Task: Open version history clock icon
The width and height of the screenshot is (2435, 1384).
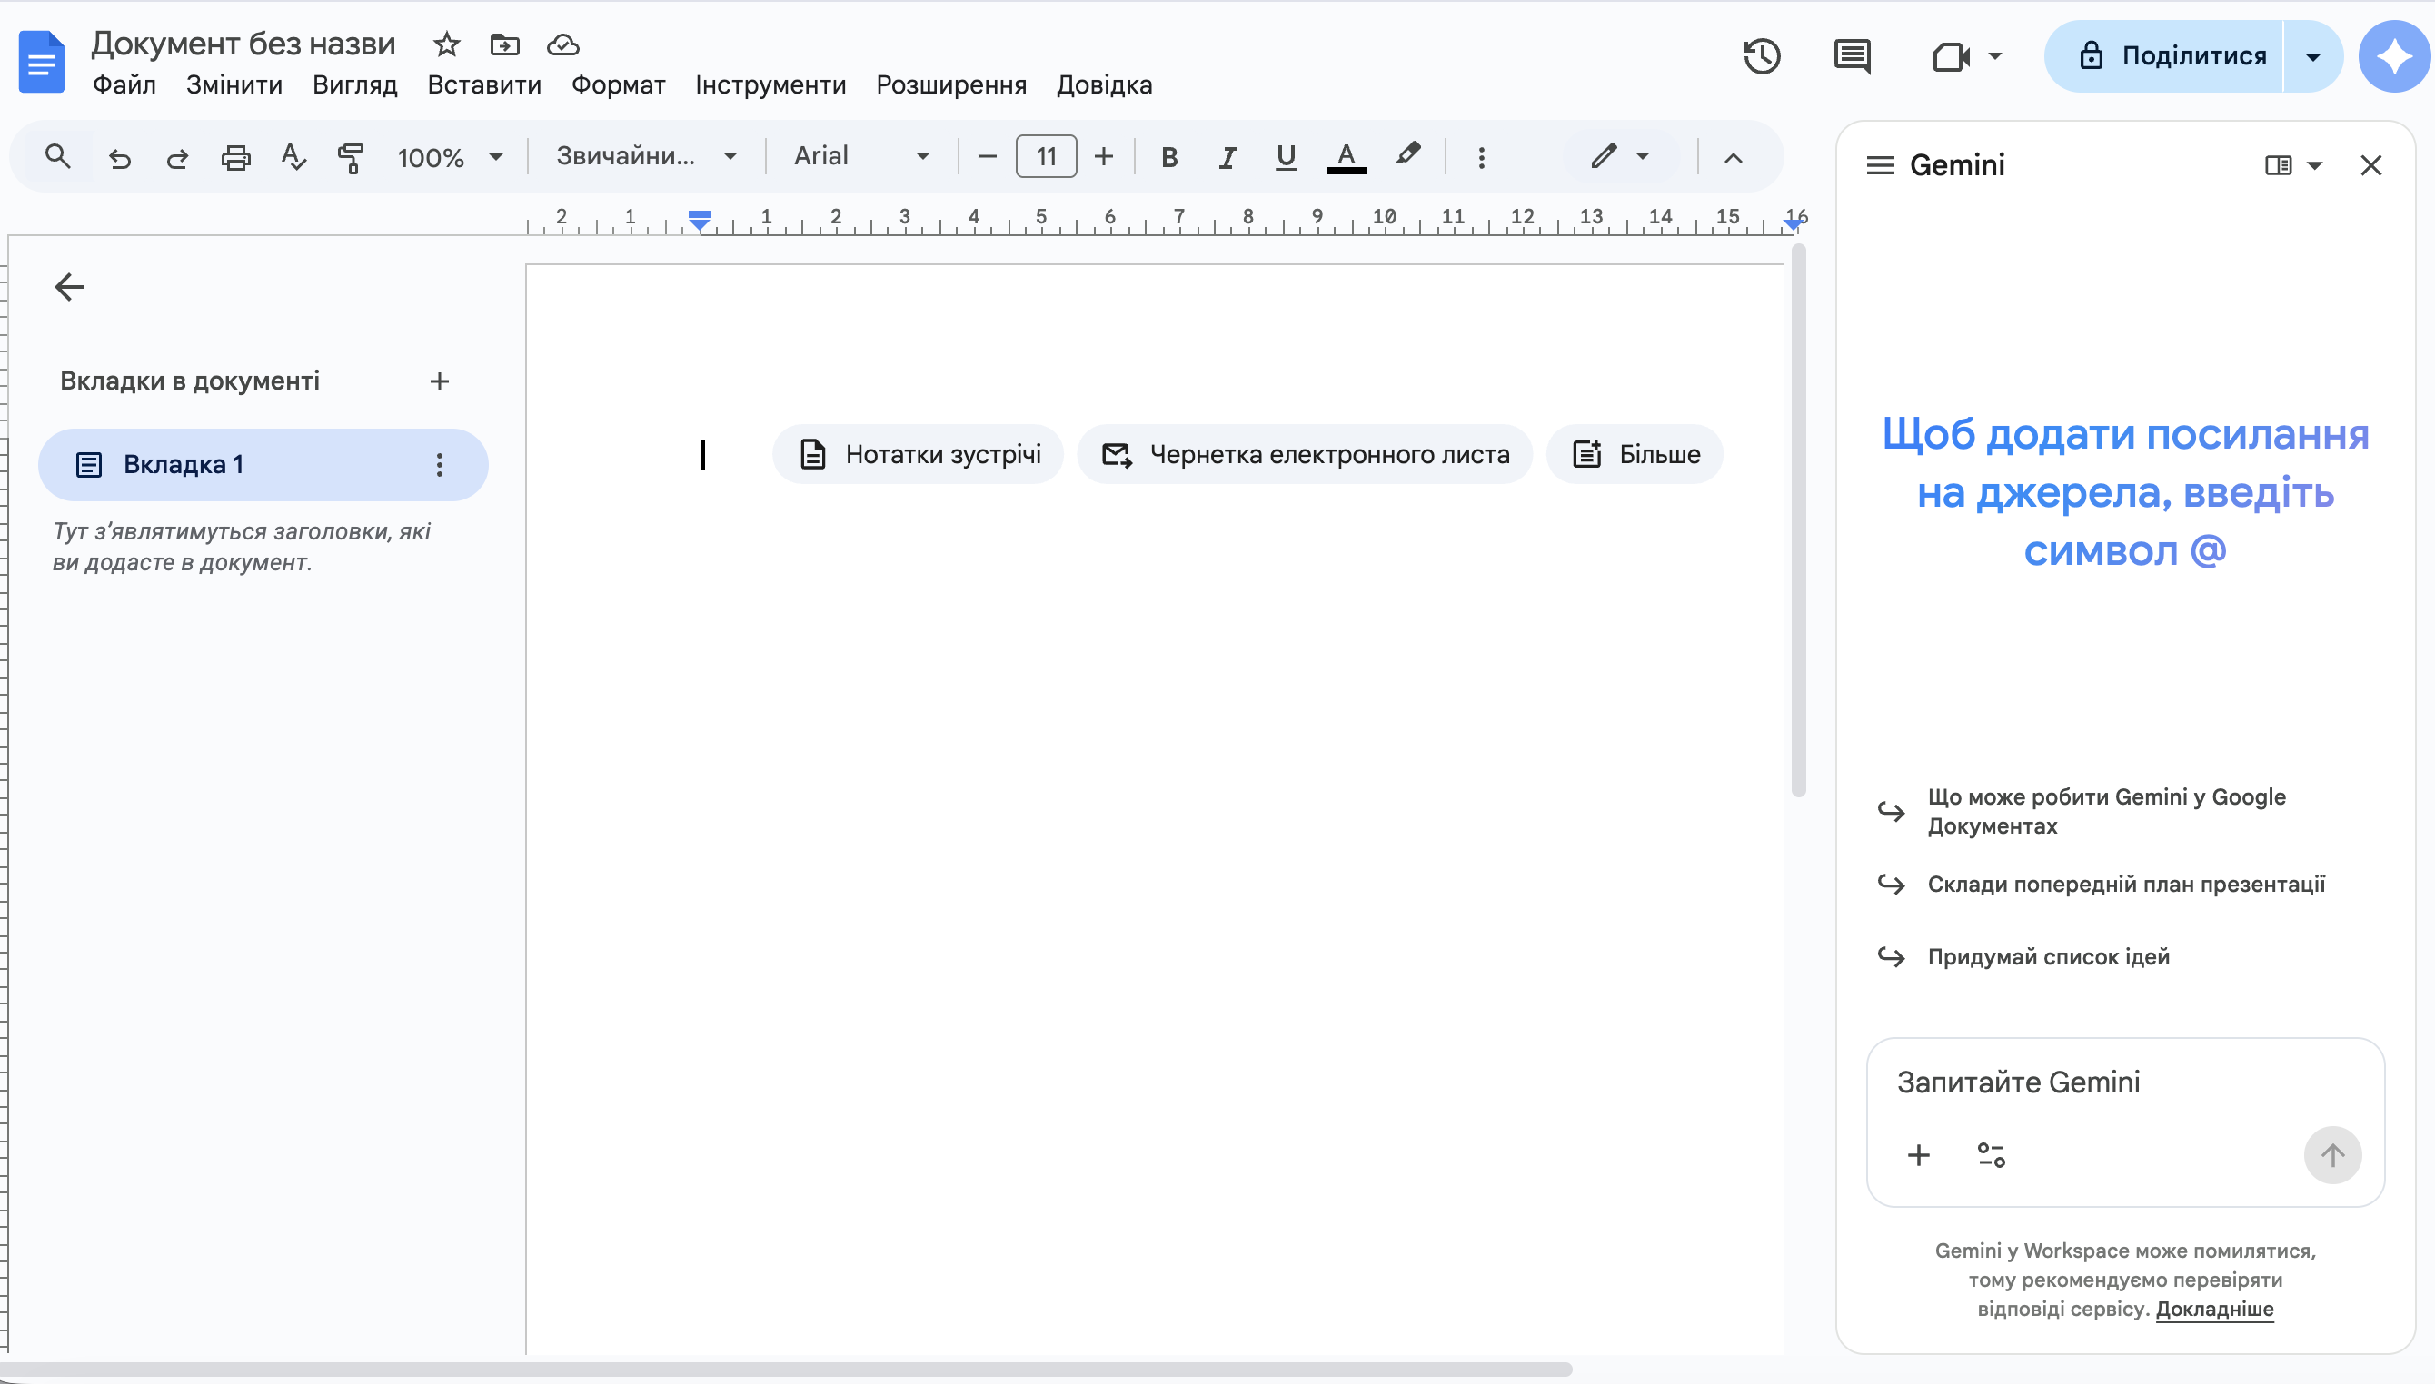Action: (x=1761, y=56)
